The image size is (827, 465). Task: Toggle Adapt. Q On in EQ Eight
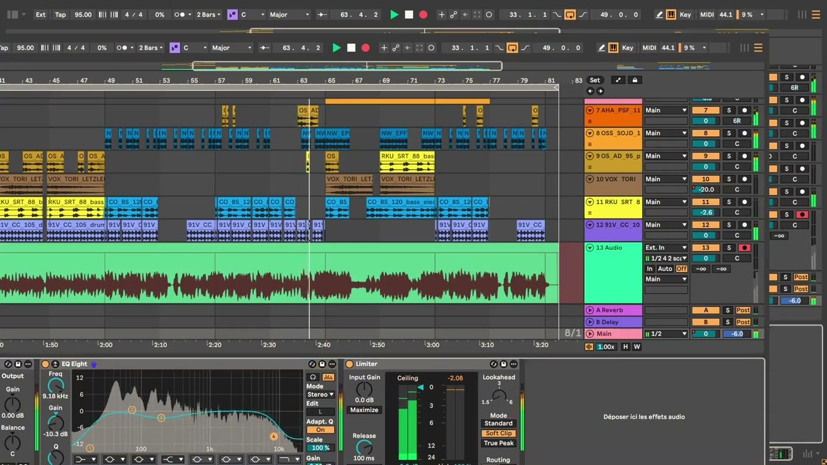320,429
